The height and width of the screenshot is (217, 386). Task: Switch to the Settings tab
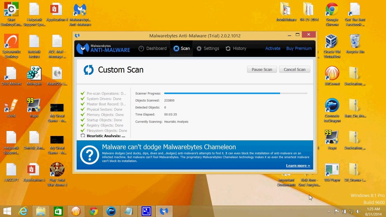pos(207,49)
